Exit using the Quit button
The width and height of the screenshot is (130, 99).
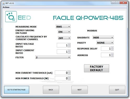pyautogui.click(x=117, y=90)
